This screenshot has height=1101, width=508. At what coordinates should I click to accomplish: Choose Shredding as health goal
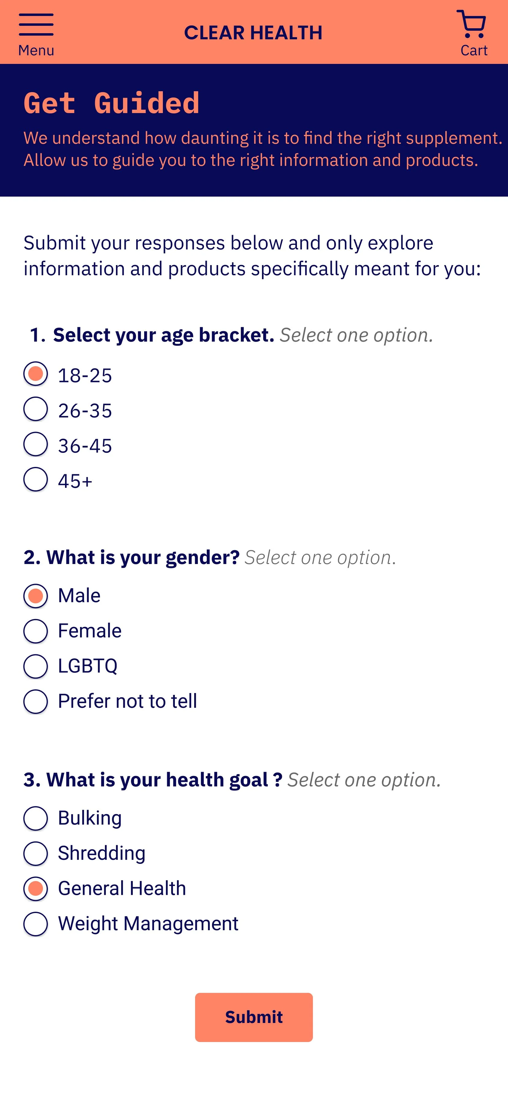point(36,853)
